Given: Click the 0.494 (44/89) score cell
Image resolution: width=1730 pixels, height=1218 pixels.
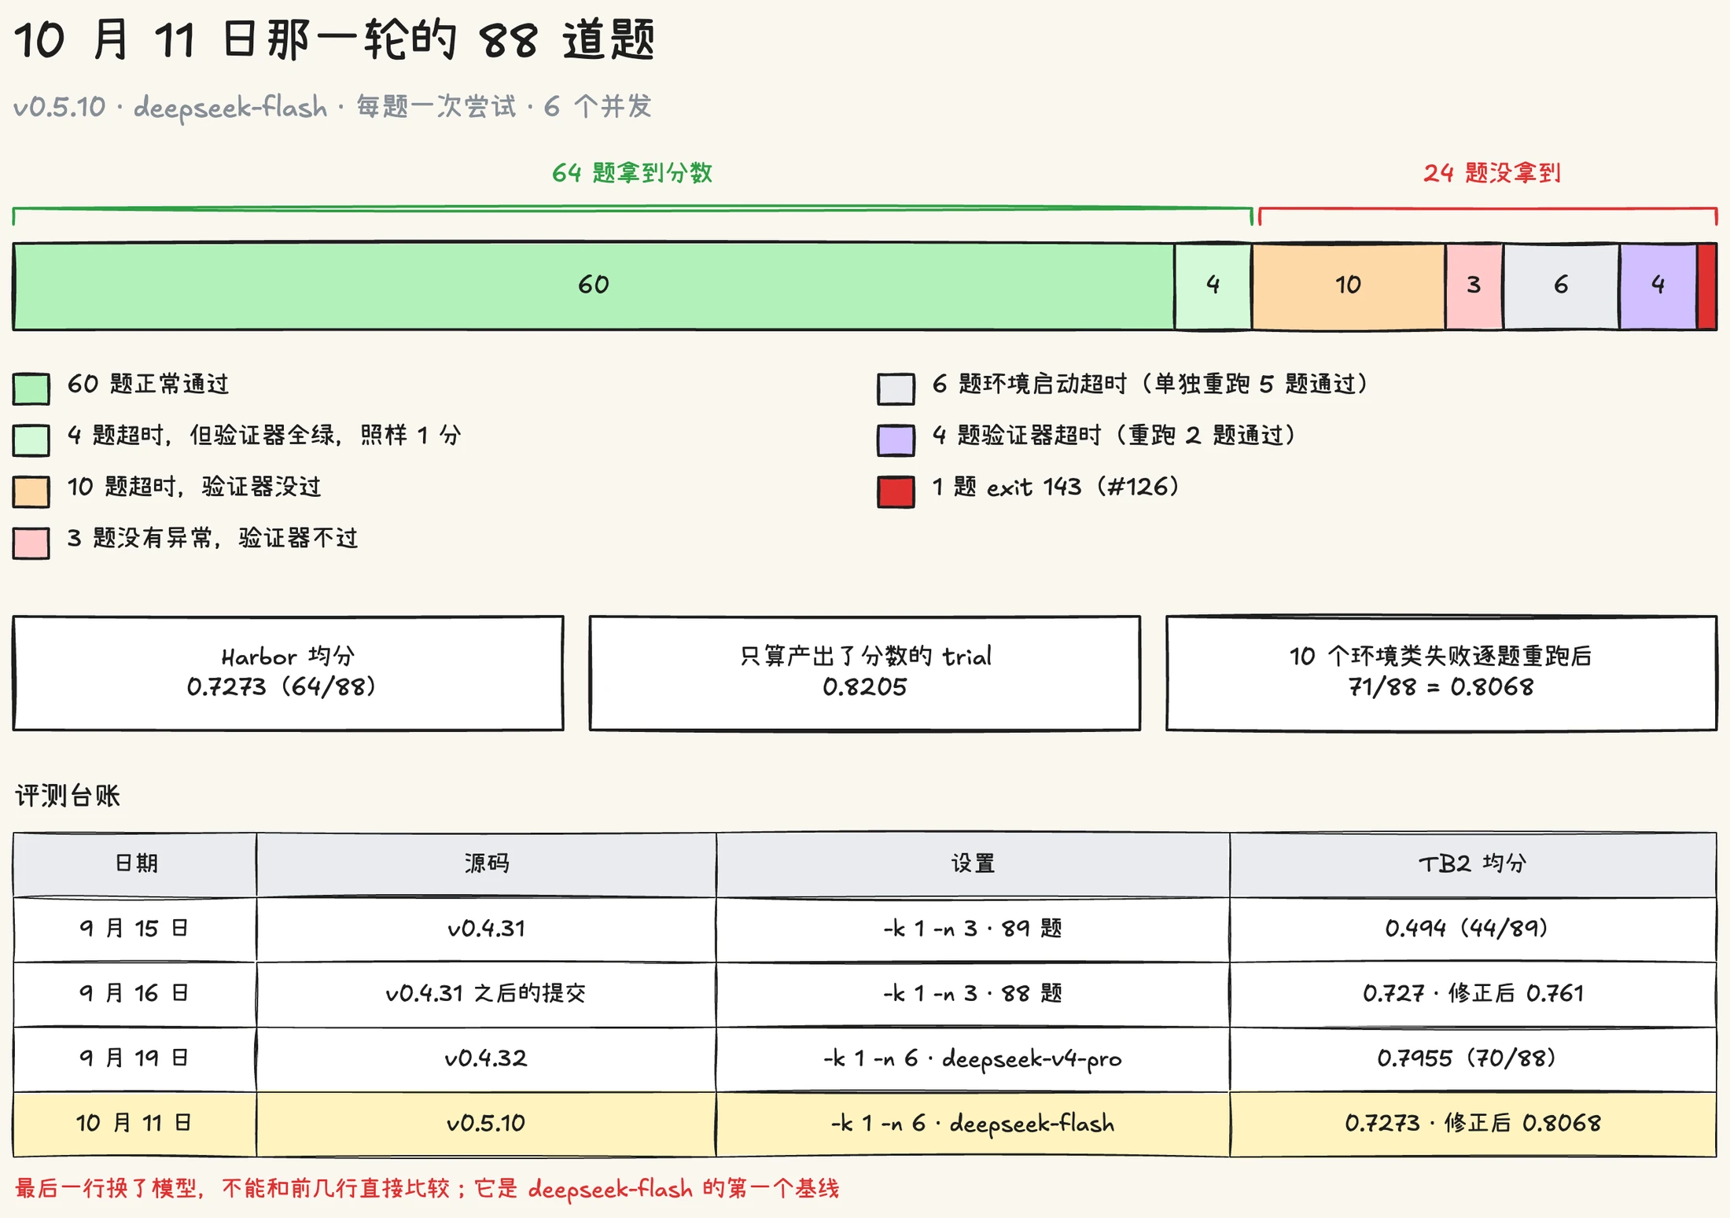Looking at the screenshot, I should tap(1473, 929).
